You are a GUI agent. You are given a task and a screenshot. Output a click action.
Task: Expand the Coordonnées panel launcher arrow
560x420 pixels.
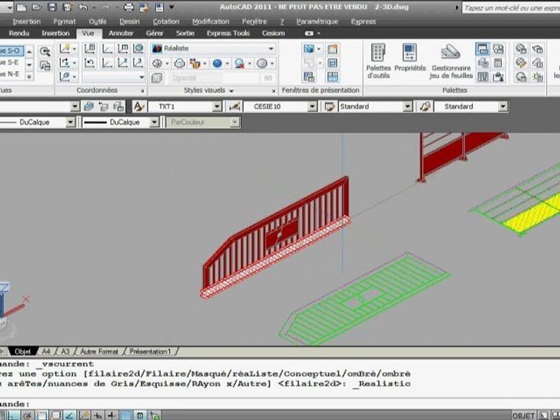coord(142,91)
